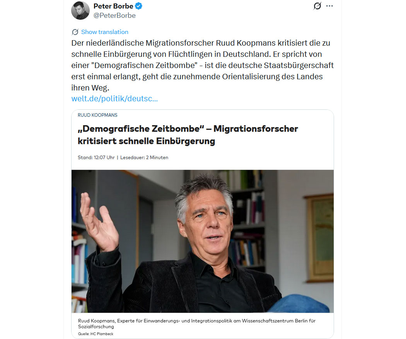This screenshot has width=406, height=339.
Task: Open Peter Borbe's profile avatar
Action: click(80, 10)
